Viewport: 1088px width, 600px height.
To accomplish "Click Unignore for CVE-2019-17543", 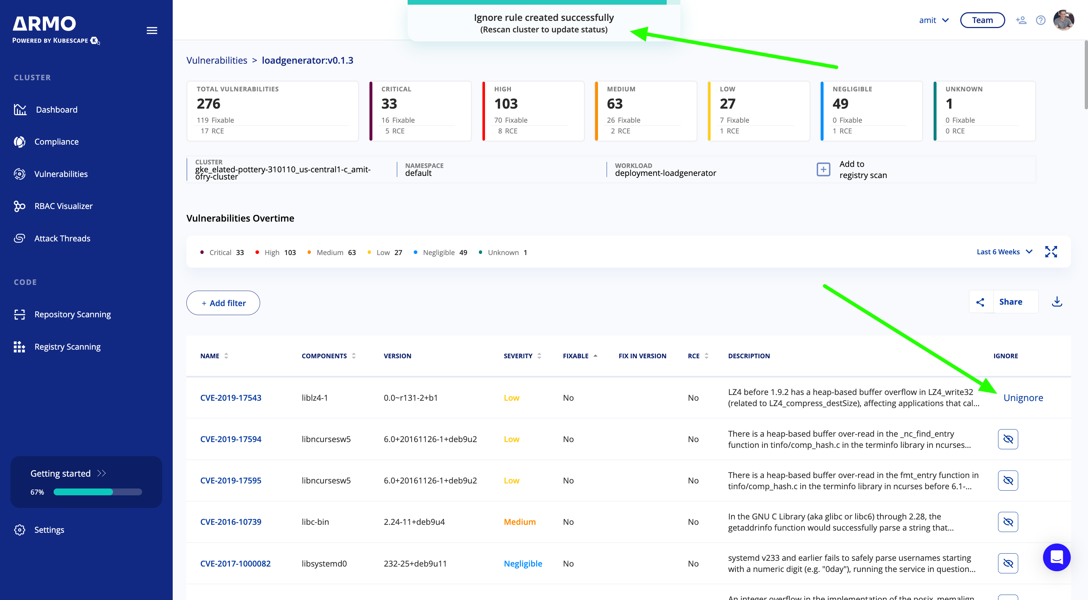I will point(1023,398).
